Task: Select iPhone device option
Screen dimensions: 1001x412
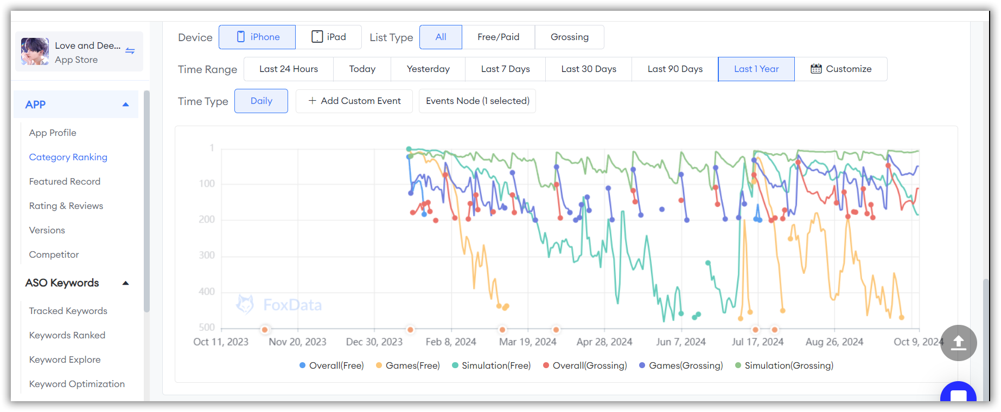Action: [257, 37]
